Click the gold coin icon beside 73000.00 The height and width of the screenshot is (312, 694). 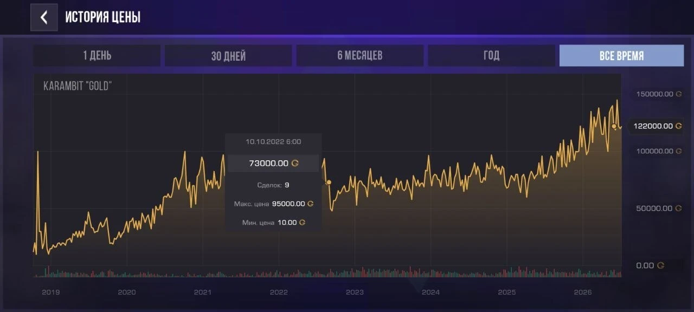pyautogui.click(x=295, y=163)
